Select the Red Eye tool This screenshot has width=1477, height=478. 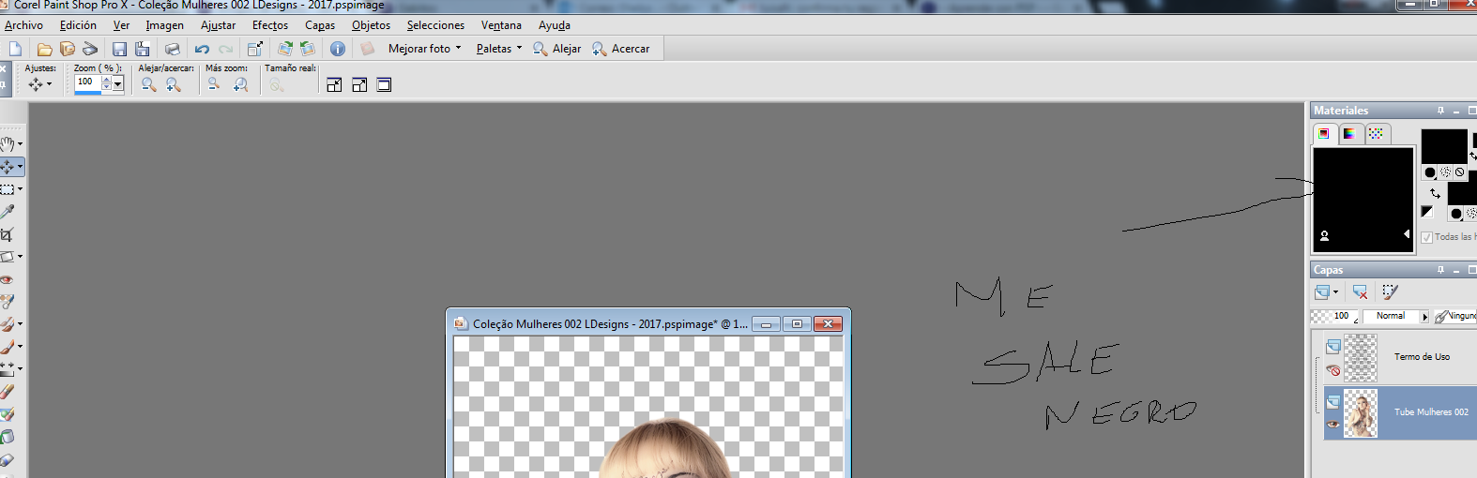[8, 279]
